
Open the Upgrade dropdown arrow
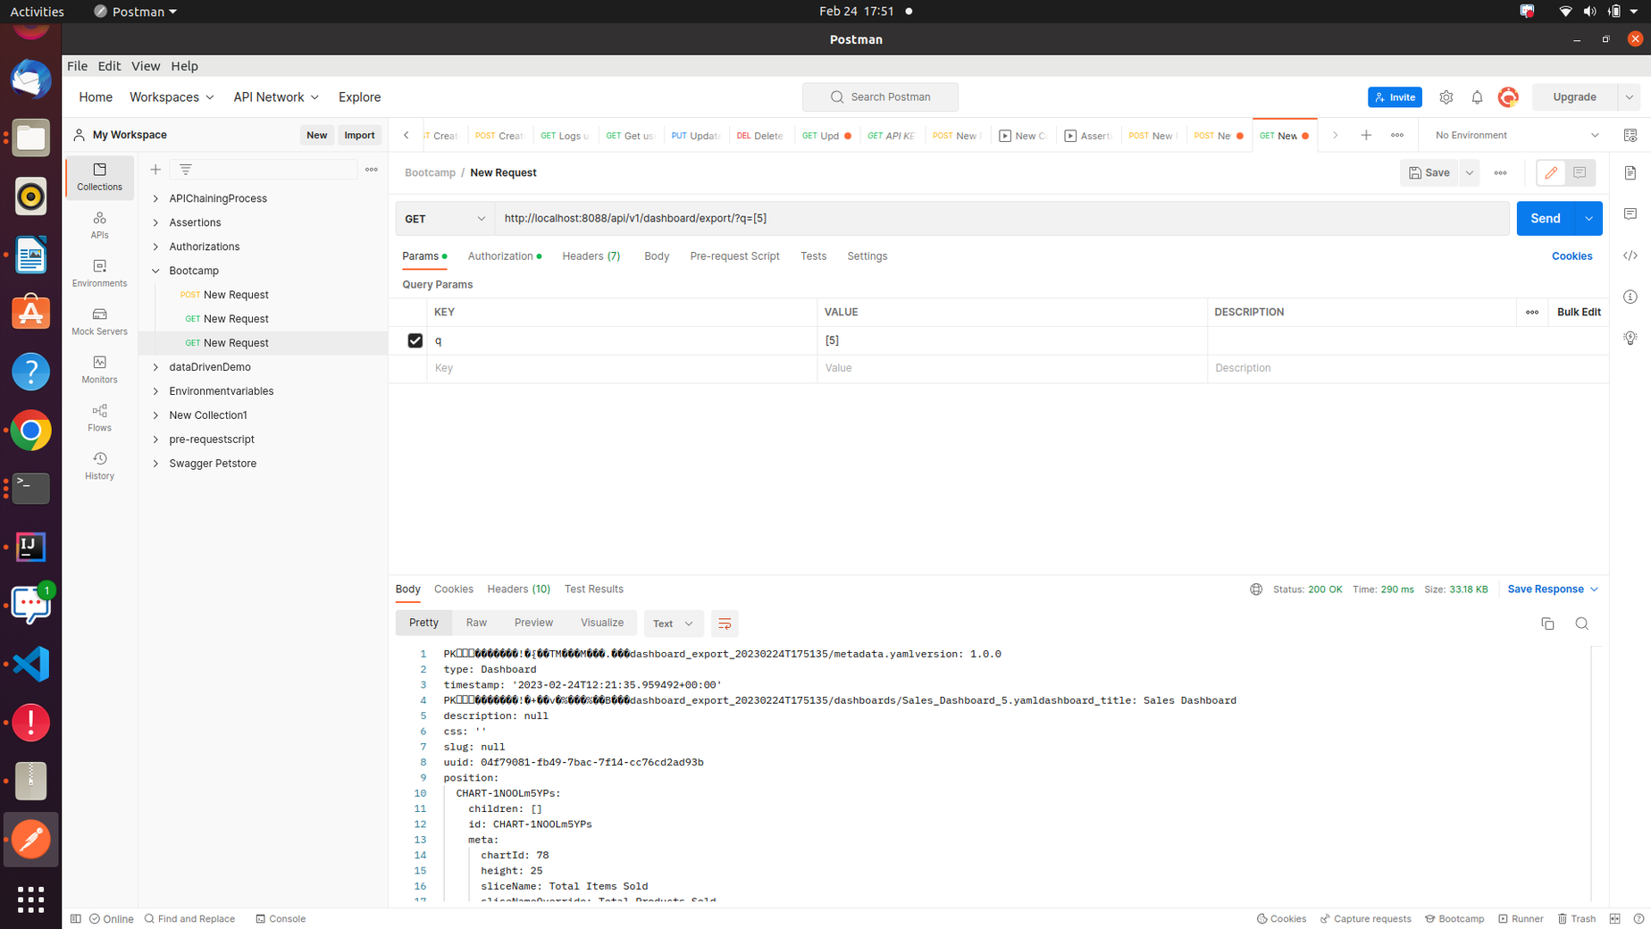pos(1629,97)
